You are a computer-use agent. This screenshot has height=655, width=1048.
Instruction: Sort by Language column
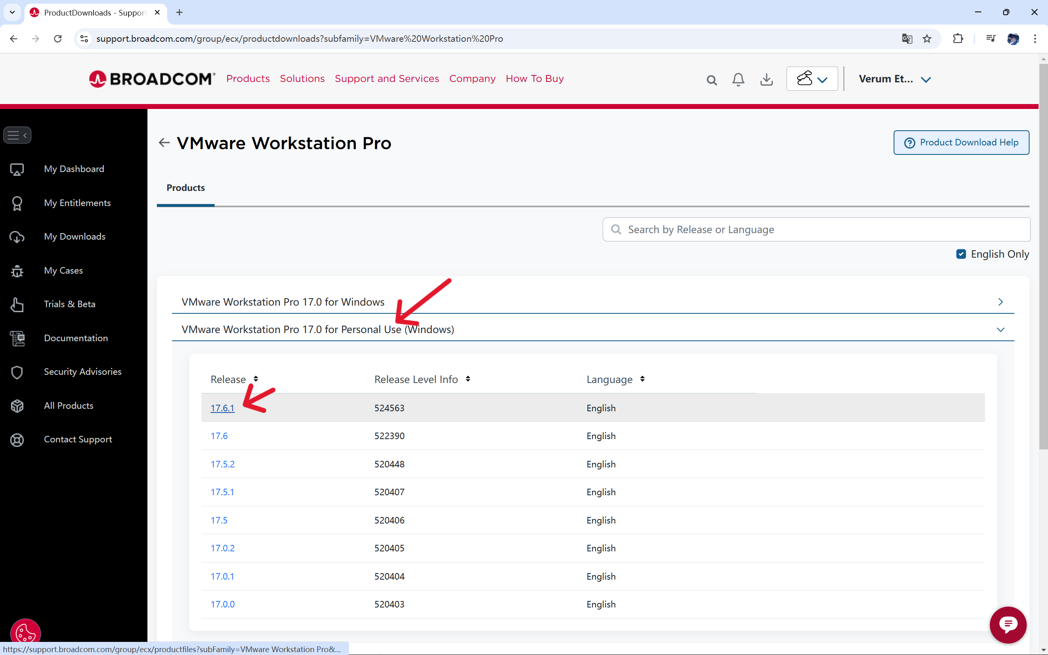click(x=642, y=379)
